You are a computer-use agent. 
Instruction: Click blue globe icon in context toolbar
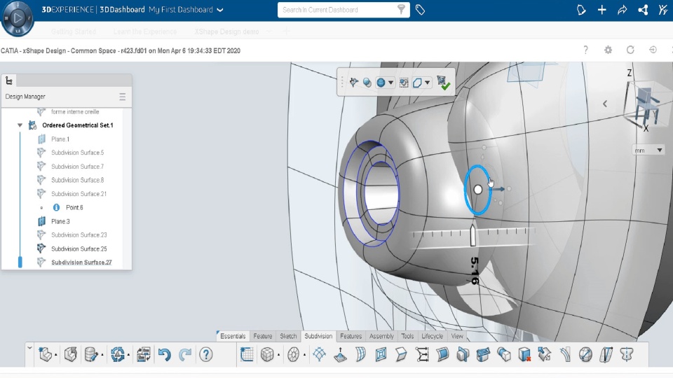[381, 83]
